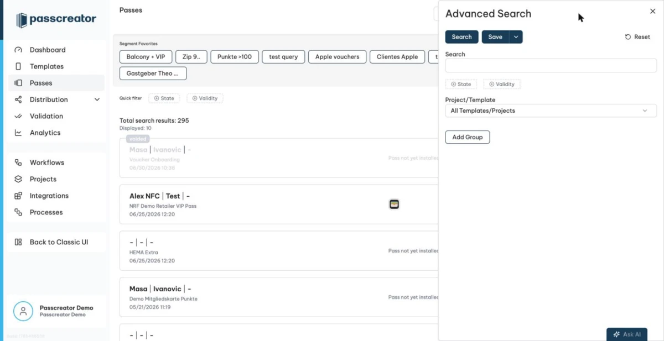Click the Templates icon

[18, 66]
